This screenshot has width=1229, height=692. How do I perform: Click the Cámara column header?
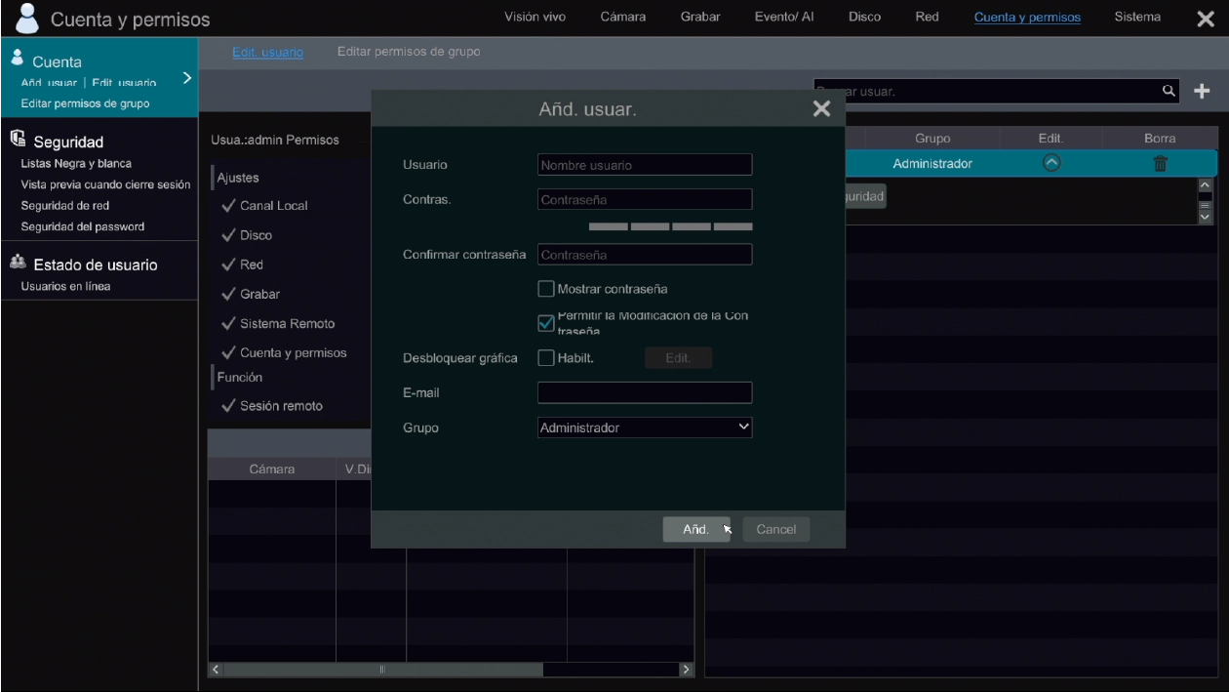click(272, 469)
